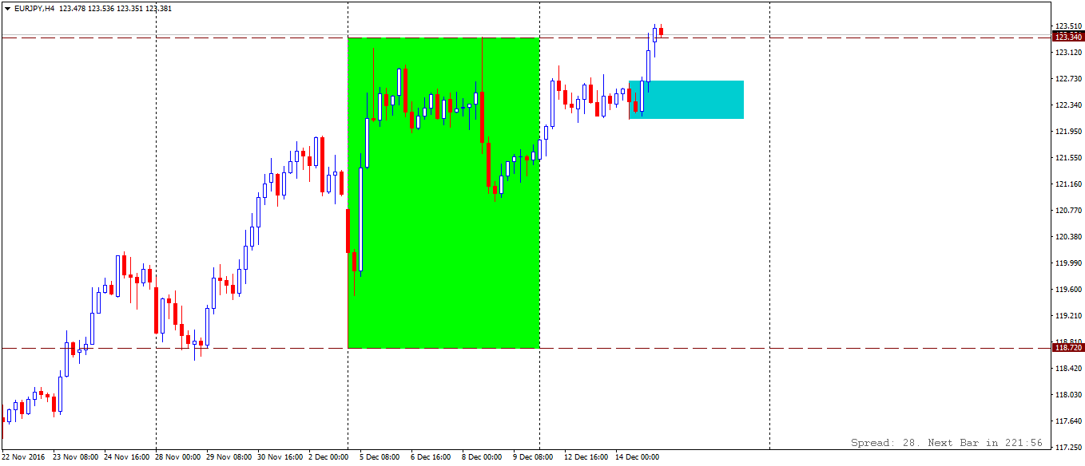1085x466 pixels.
Task: Click the 5 Dec 08:00 time label
Action: pos(380,457)
